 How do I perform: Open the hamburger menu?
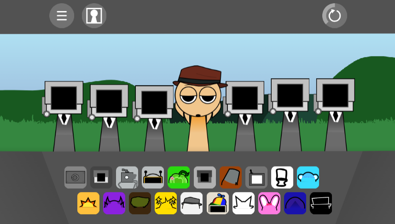[x=62, y=16]
